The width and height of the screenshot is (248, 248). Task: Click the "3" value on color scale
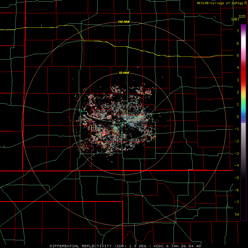point(238,80)
